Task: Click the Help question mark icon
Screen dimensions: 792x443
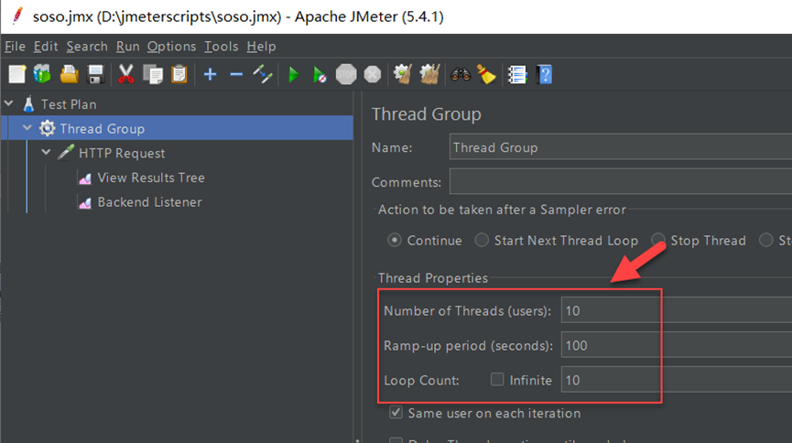Action: (545, 75)
